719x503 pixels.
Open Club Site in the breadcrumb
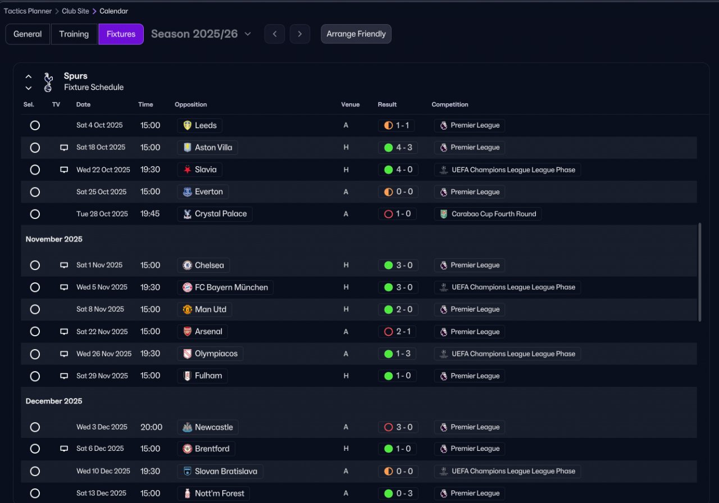point(75,11)
